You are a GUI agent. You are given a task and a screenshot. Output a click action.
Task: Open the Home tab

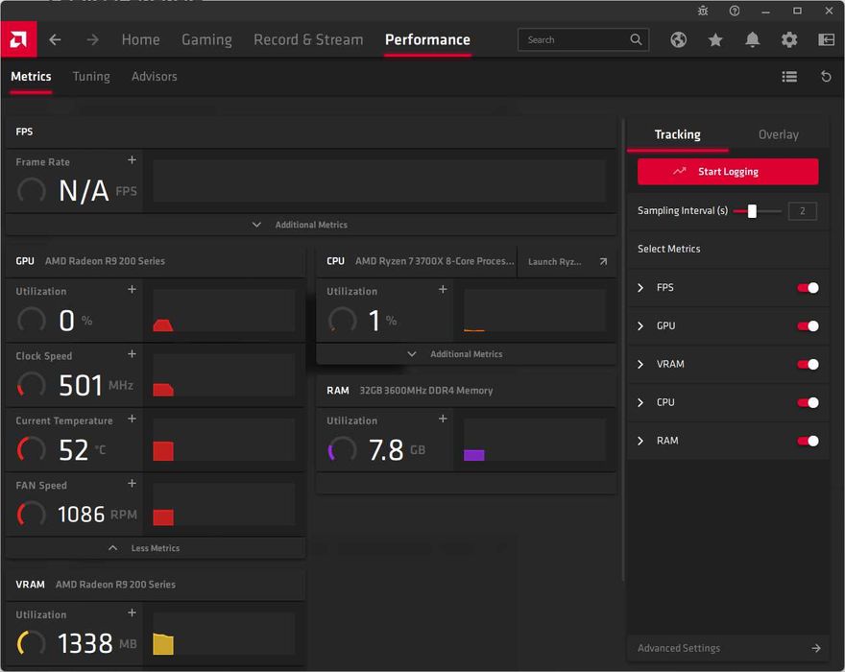pyautogui.click(x=140, y=40)
